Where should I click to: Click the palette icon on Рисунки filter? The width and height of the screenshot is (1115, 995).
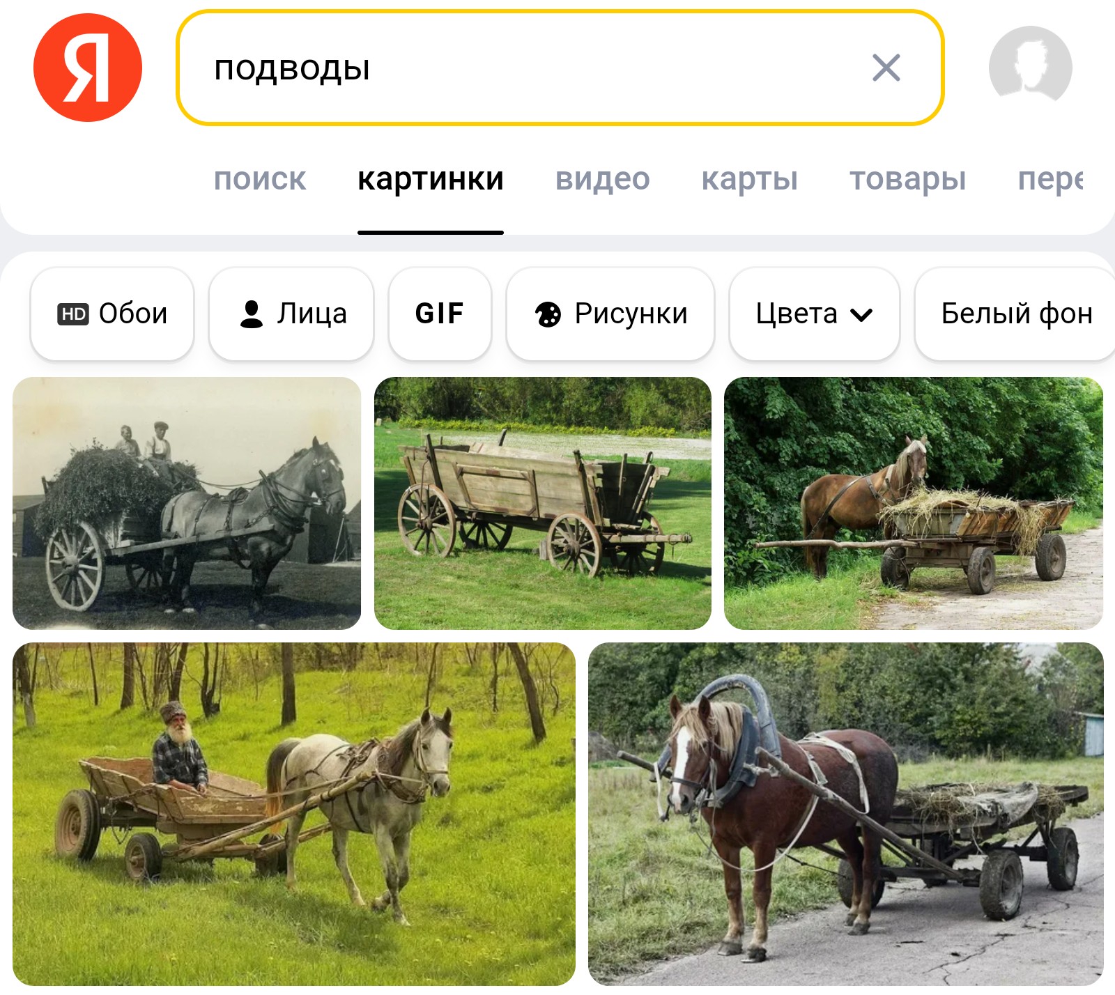point(548,314)
